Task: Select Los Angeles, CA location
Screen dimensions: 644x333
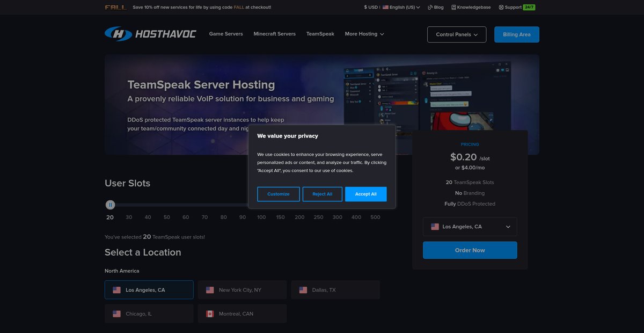Action: (x=149, y=290)
